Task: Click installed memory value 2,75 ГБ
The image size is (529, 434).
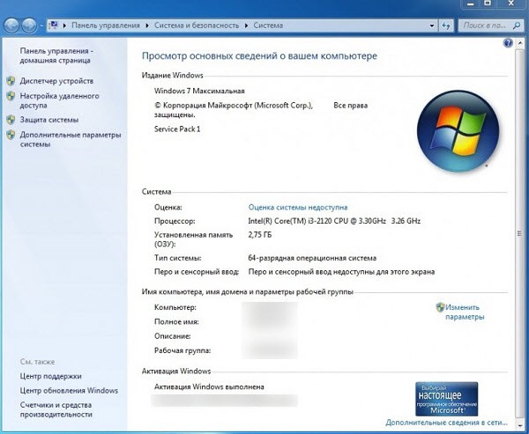Action: click(260, 235)
